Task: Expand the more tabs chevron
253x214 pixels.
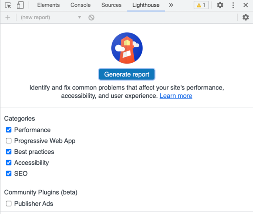Action: point(171,5)
